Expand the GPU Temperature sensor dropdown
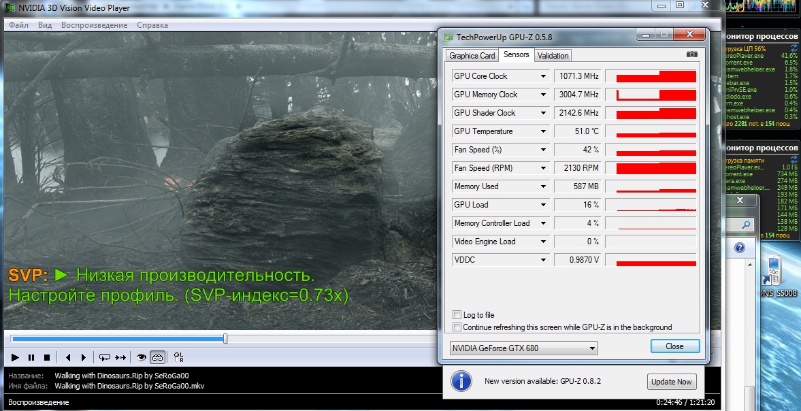The height and width of the screenshot is (411, 801). pos(543,131)
